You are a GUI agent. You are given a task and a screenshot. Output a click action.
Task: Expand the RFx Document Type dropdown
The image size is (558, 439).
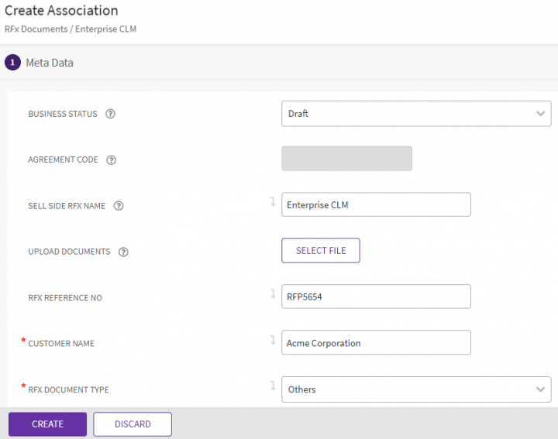(x=416, y=389)
